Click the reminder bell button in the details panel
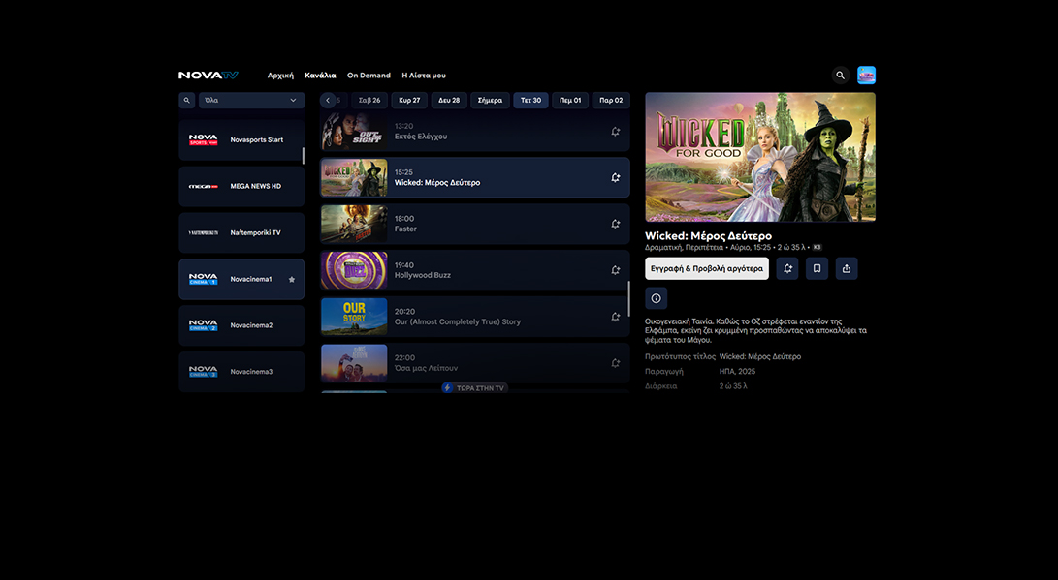1058x580 pixels. point(787,269)
